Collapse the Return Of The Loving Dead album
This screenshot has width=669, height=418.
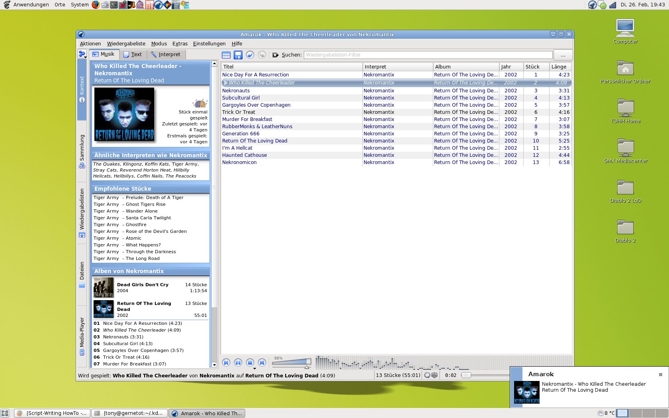pyautogui.click(x=150, y=309)
